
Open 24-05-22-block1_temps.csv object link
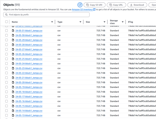pyautogui.click(x=29, y=73)
